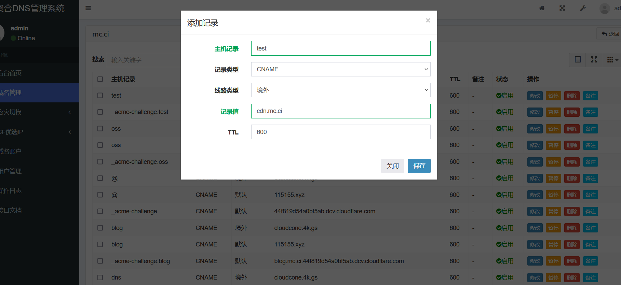Screen dimensions: 621x285
Task: Check the _acme-challenge.test row checkbox
Action: coord(100,112)
